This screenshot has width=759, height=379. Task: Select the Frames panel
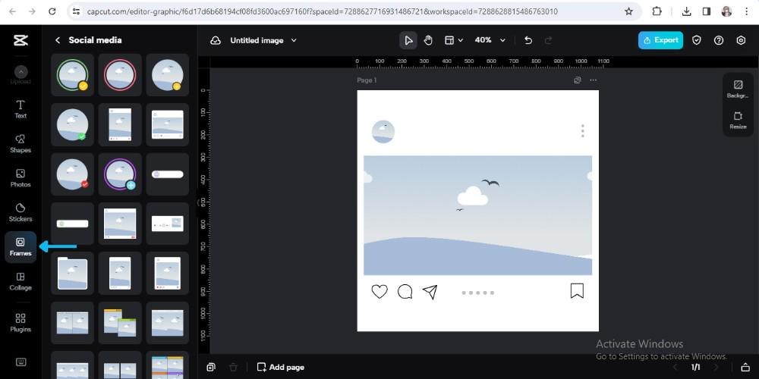(x=20, y=247)
